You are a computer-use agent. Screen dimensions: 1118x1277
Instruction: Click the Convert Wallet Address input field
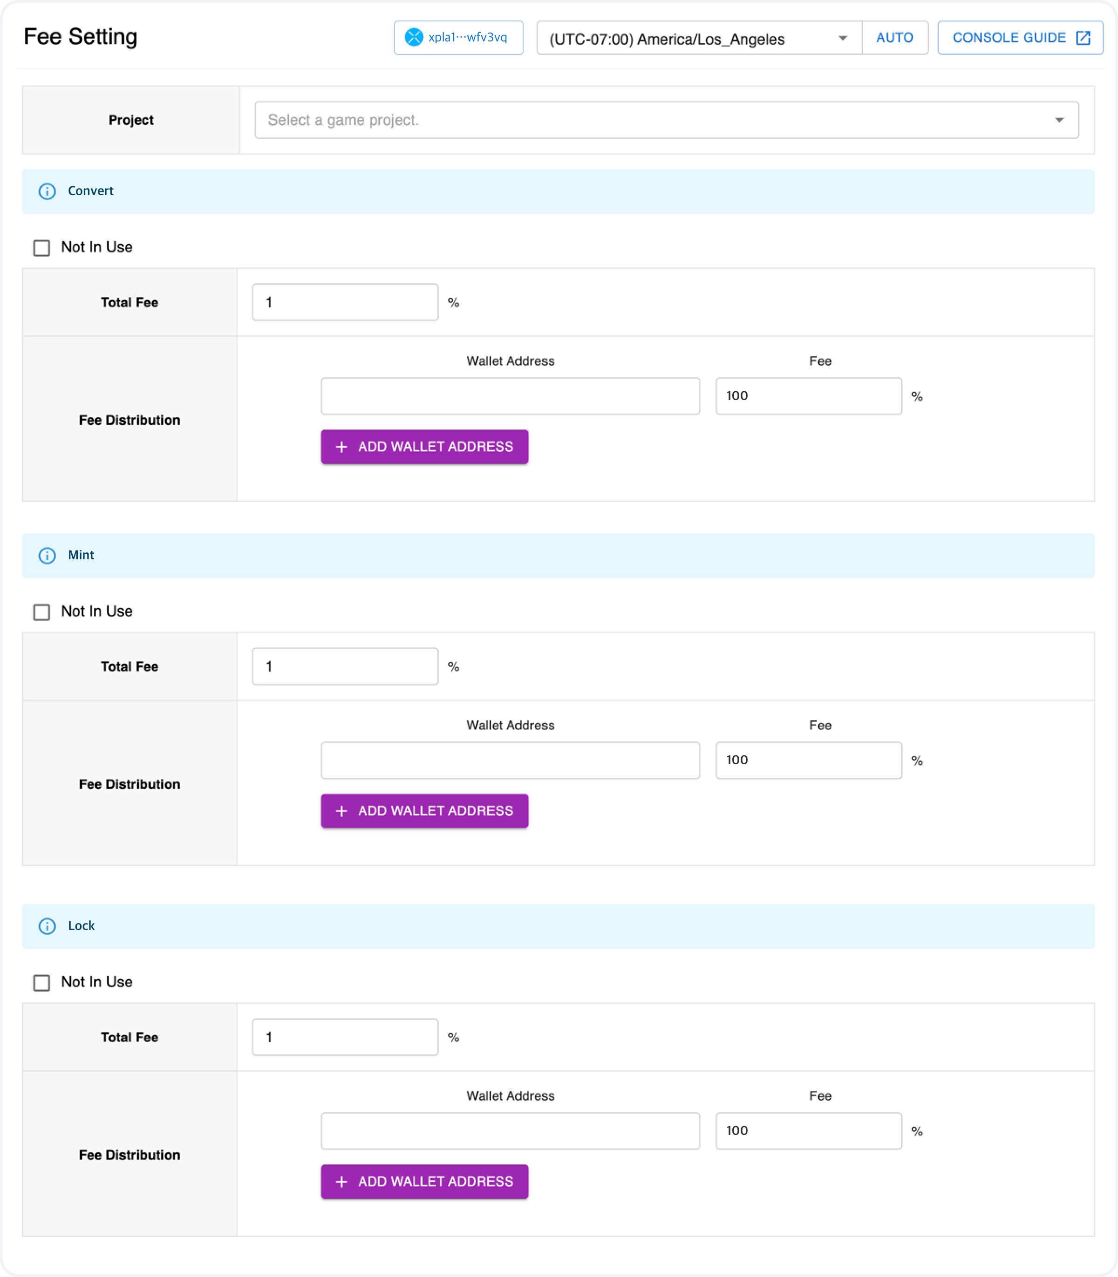click(x=510, y=396)
